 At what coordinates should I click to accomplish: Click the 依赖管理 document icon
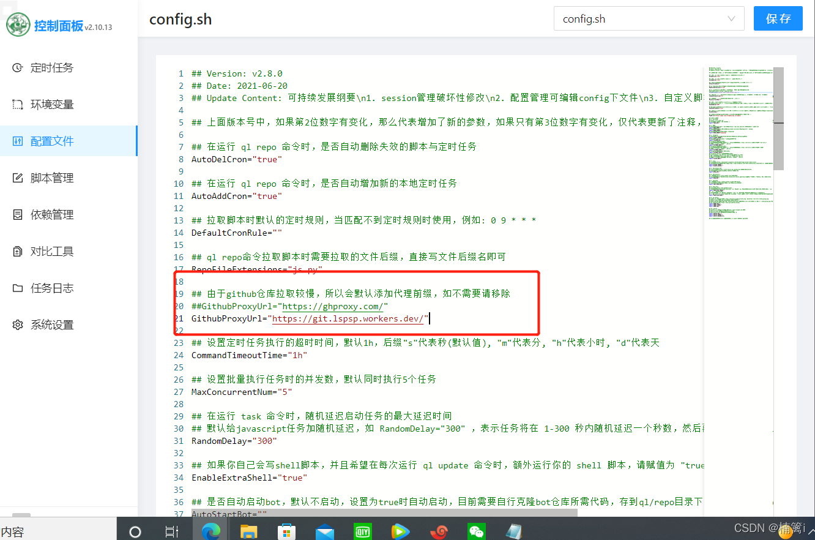pyautogui.click(x=18, y=215)
